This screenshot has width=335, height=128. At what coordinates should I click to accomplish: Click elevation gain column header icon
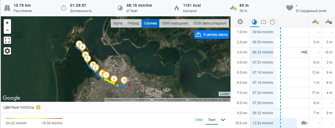[x=316, y=22]
